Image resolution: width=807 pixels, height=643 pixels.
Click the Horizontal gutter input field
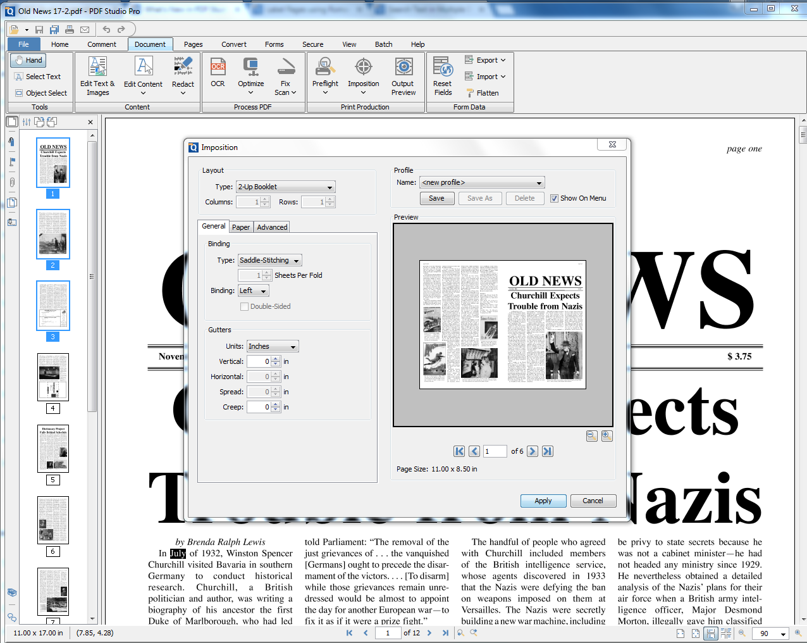[x=259, y=377]
